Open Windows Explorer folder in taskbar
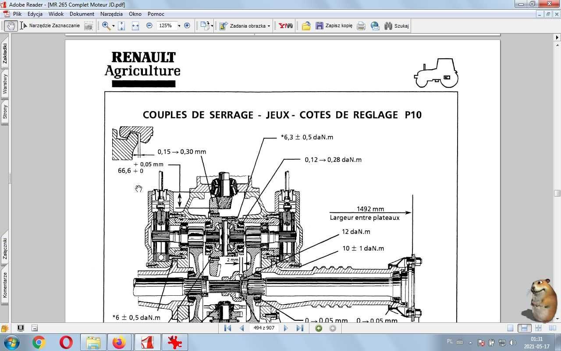Viewport: 561px width, 351px height. tap(93, 342)
